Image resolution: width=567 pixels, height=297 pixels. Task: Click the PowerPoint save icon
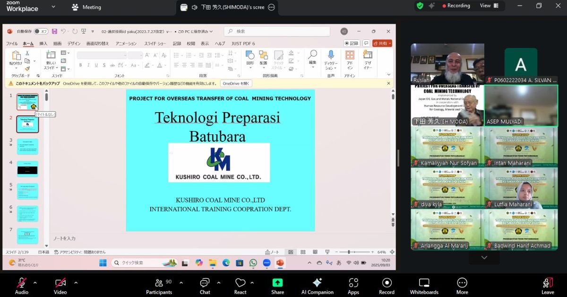click(x=54, y=31)
